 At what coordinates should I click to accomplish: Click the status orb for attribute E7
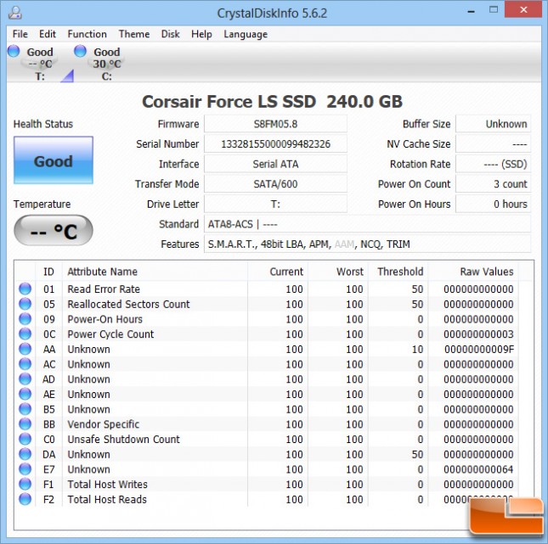coord(25,469)
